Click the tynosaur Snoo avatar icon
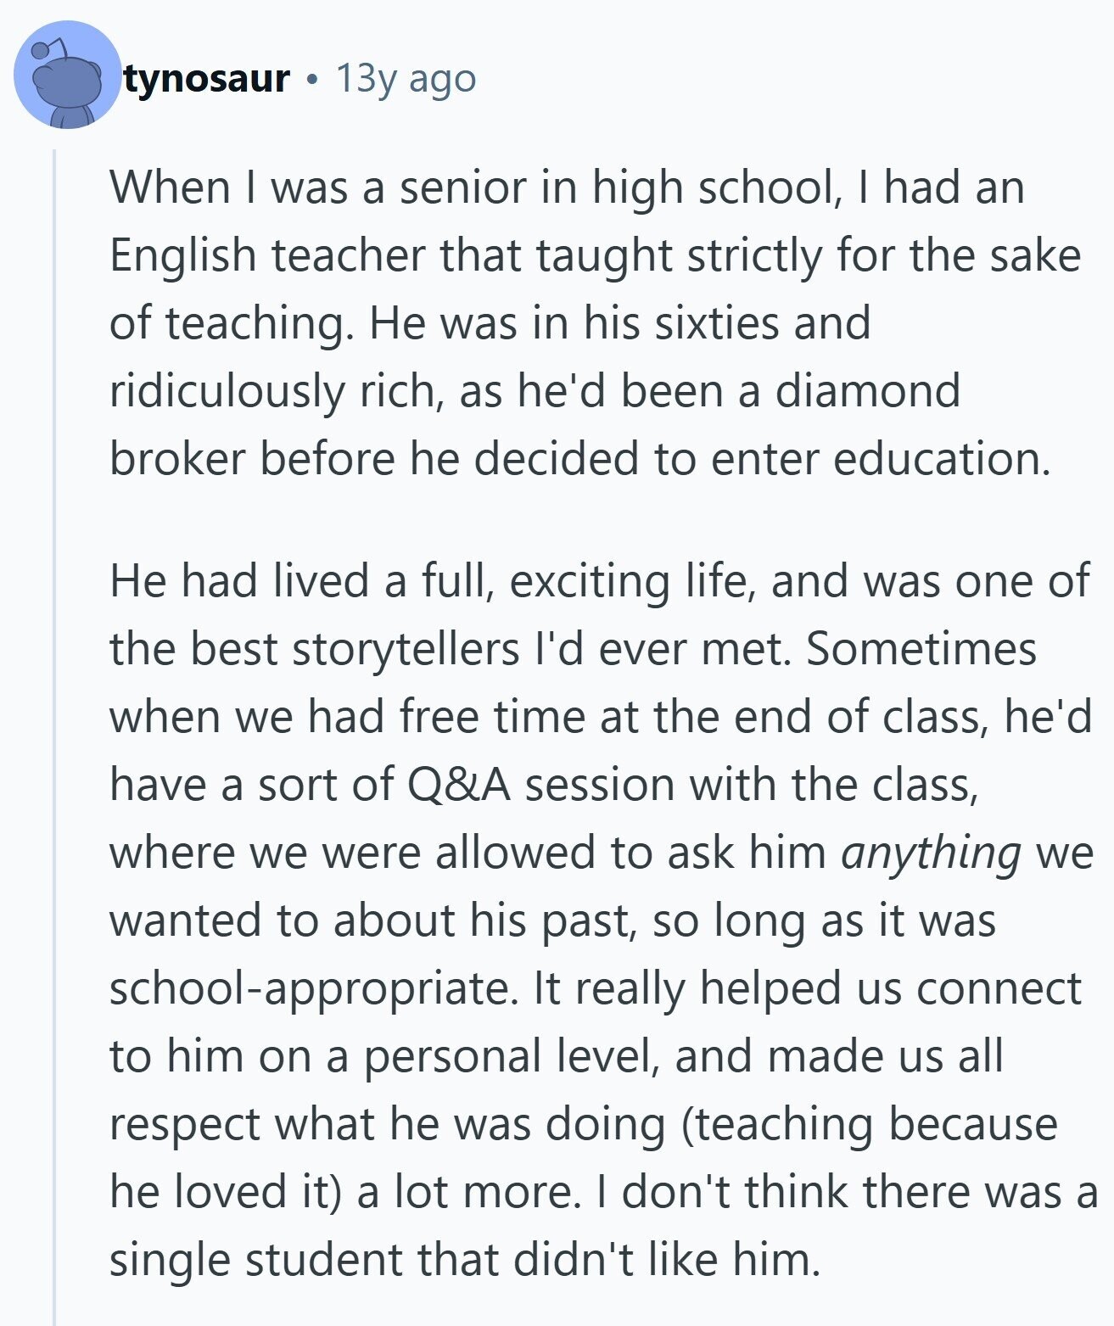Image resolution: width=1114 pixels, height=1326 pixels. 67,76
